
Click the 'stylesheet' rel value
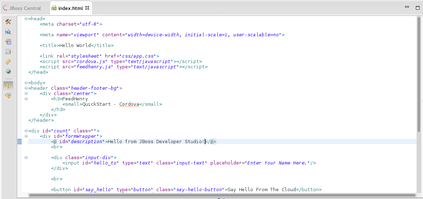point(85,56)
